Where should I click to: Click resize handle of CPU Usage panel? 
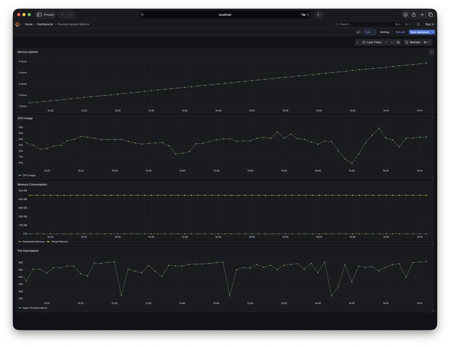432,178
